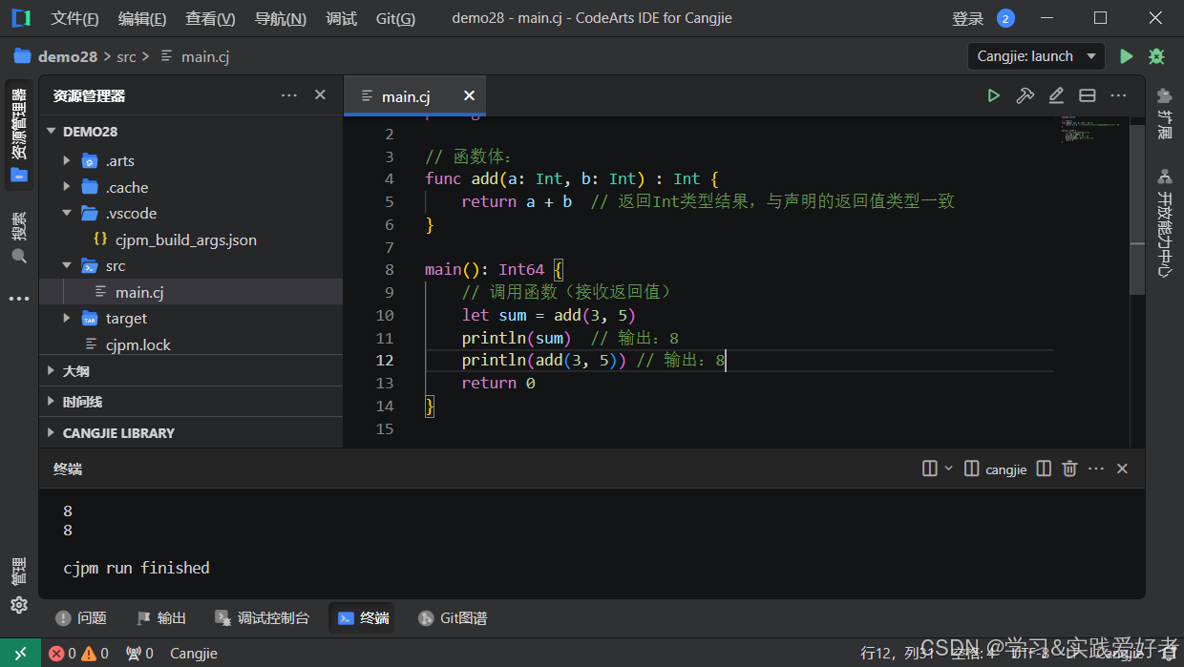Open the Git(G) menu
The image size is (1184, 667).
pyautogui.click(x=395, y=18)
